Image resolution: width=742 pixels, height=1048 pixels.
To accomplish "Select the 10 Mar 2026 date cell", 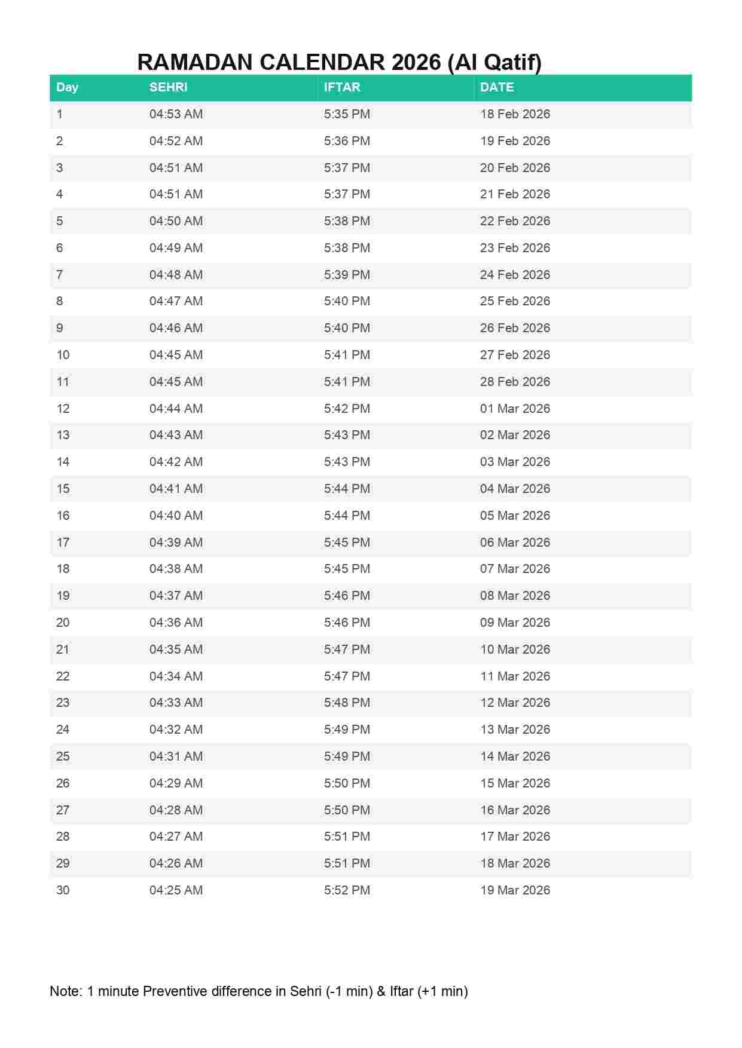I will tap(515, 649).
